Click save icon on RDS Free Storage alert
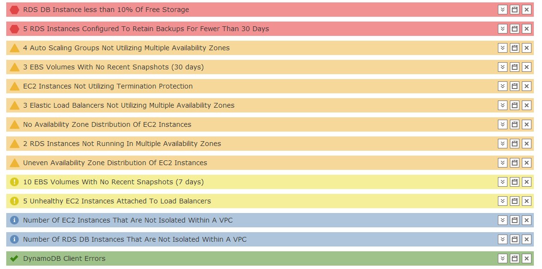Image resolution: width=542 pixels, height=269 pixels. pyautogui.click(x=514, y=10)
